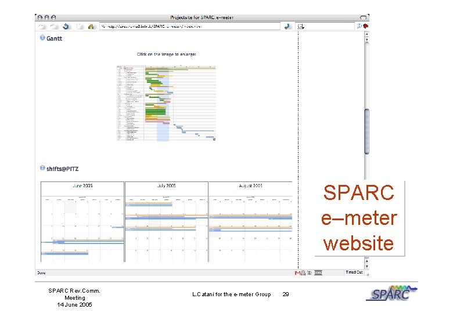Open the August 2005 shift calendar
This screenshot has width=453, height=313.
pos(250,221)
